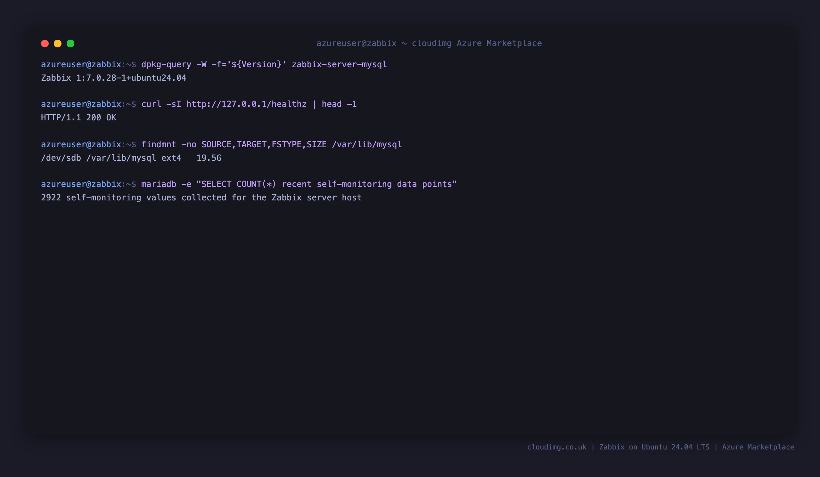Image resolution: width=820 pixels, height=477 pixels.
Task: Click the terminal title 'azureuser@zabbix ~ cloudimg Azure Marketplace'
Action: [x=429, y=44]
